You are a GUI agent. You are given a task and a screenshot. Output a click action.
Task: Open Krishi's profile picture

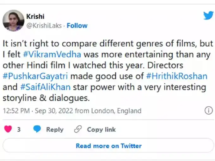pyautogui.click(x=13, y=20)
